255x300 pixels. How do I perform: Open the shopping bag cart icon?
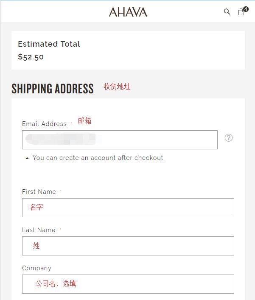coord(241,12)
